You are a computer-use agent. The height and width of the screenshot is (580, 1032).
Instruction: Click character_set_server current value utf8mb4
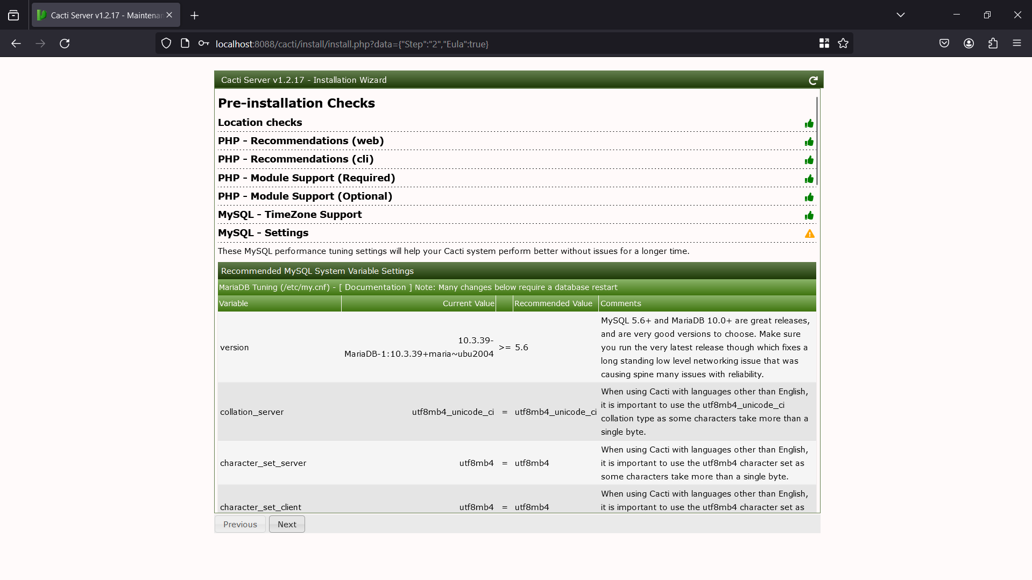pos(477,463)
